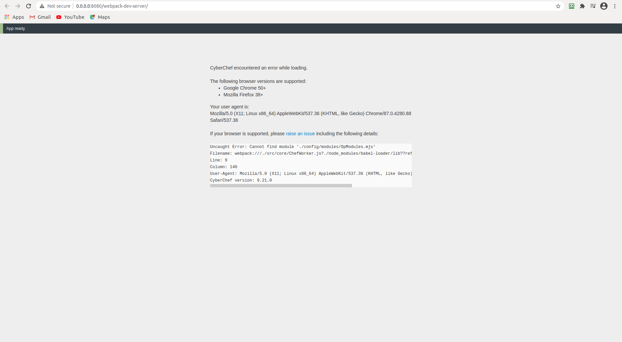Click the Not secure warning icon

[x=42, y=6]
